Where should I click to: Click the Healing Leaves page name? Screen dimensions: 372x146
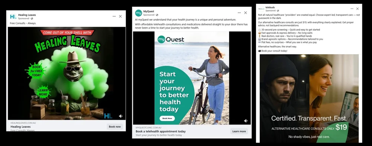[x=27, y=15]
